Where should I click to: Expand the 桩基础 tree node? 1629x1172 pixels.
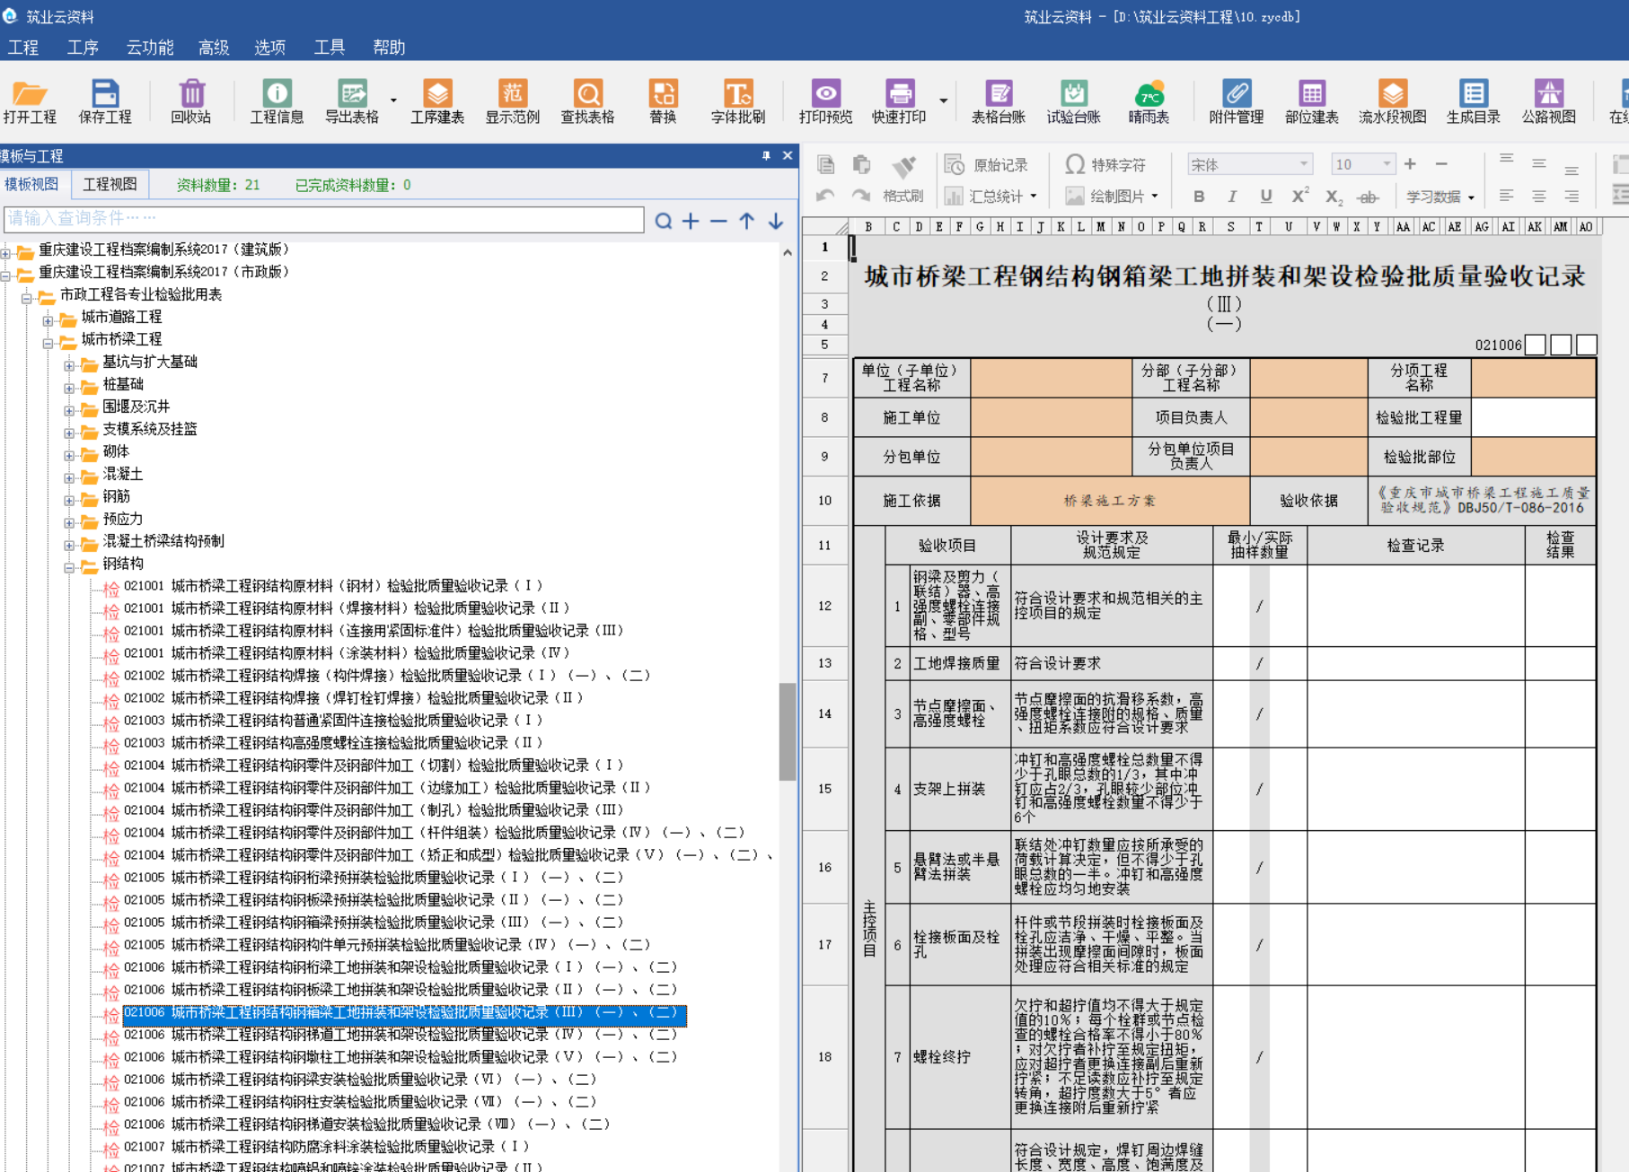69,388
